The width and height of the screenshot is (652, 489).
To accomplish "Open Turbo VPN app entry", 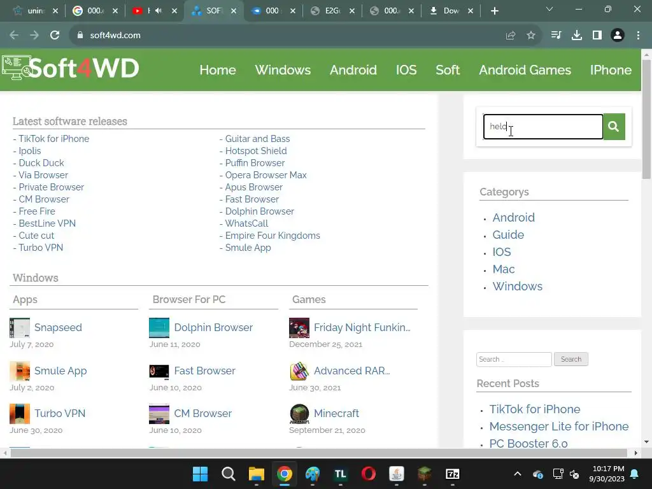I will click(x=59, y=413).
